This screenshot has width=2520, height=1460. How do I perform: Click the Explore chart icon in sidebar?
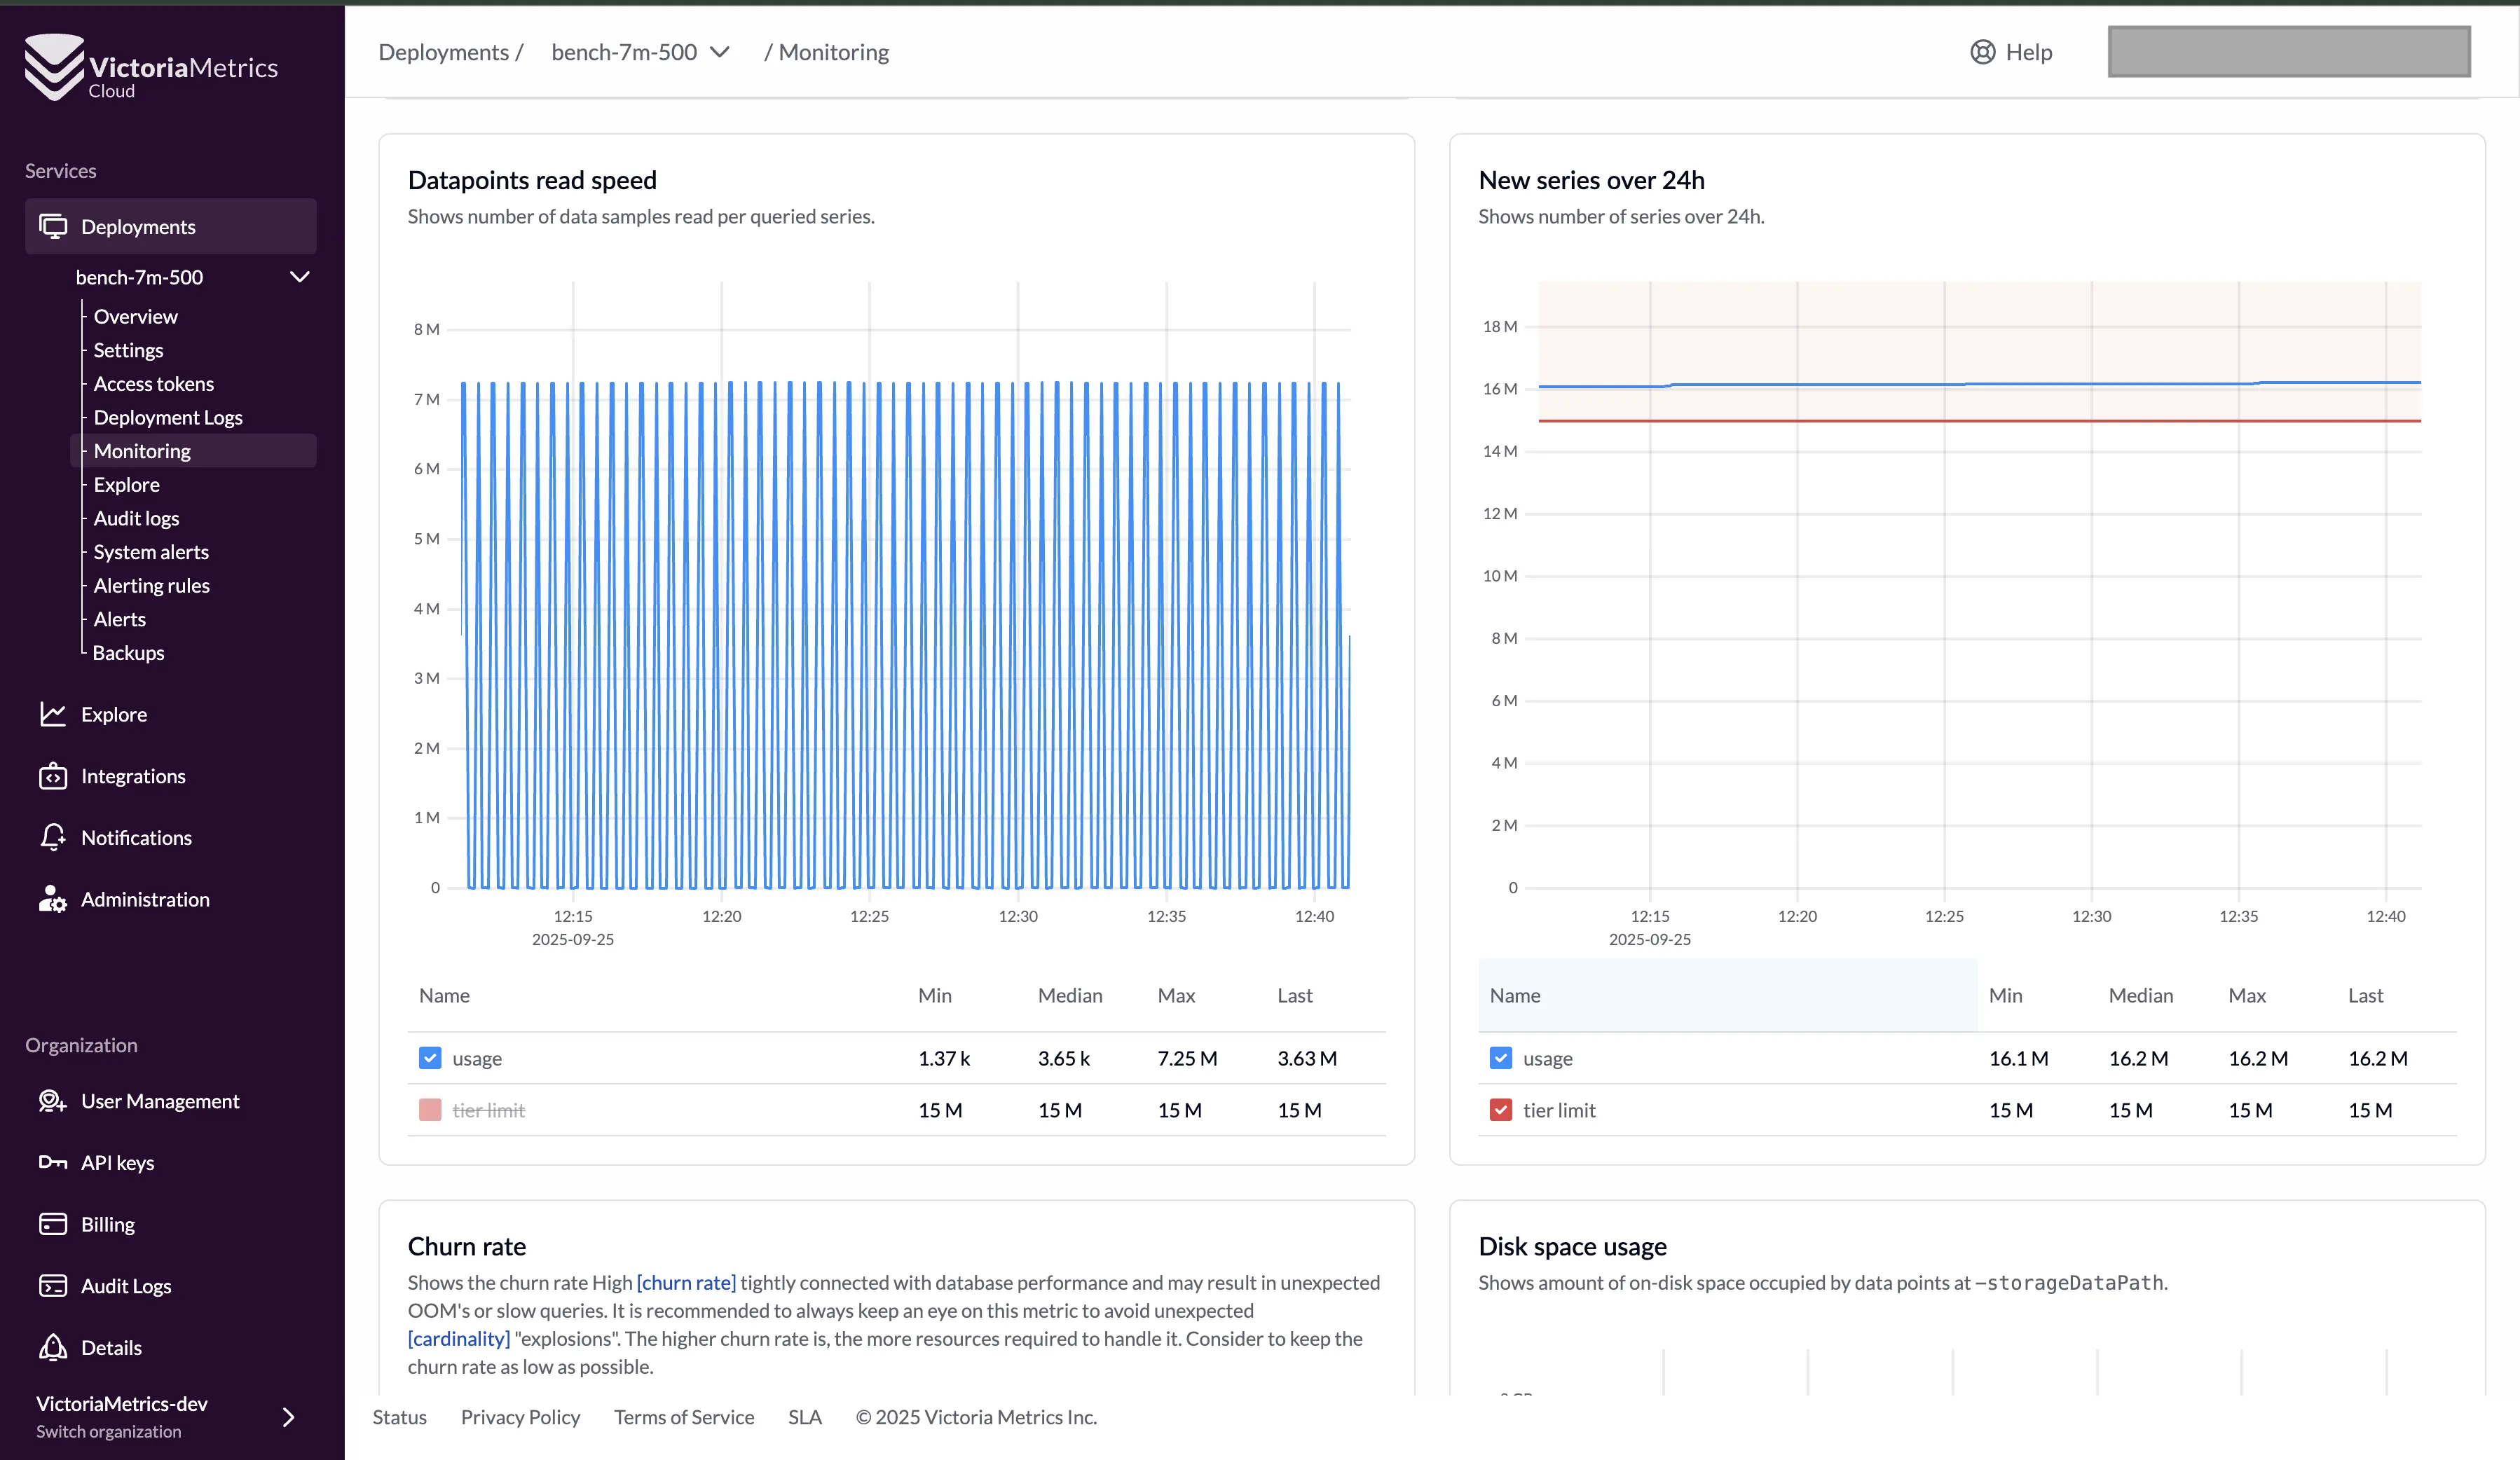pyautogui.click(x=53, y=714)
